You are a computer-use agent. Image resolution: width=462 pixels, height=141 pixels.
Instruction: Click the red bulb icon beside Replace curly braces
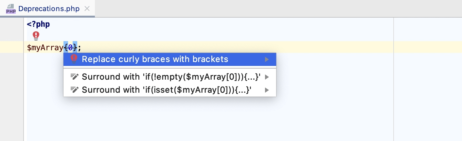click(x=74, y=59)
